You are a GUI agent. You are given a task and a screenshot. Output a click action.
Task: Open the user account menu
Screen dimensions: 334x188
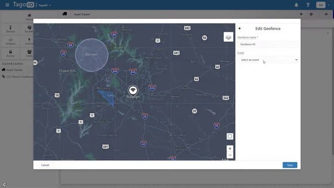click(323, 5)
